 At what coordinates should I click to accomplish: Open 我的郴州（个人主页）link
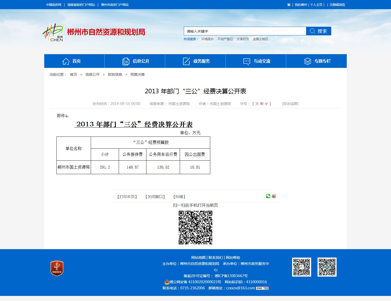(x=310, y=5)
